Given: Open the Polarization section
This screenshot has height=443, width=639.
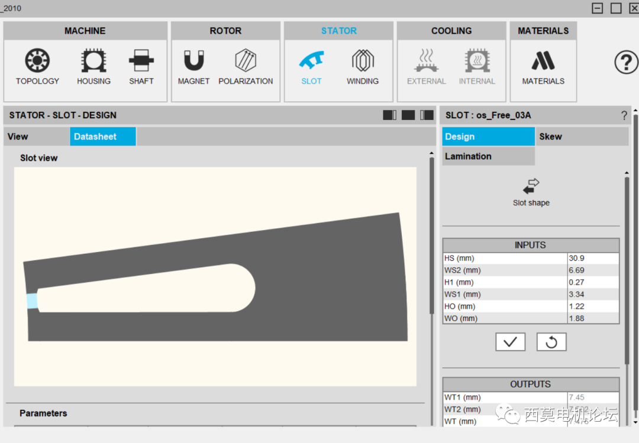Looking at the screenshot, I should click(246, 67).
